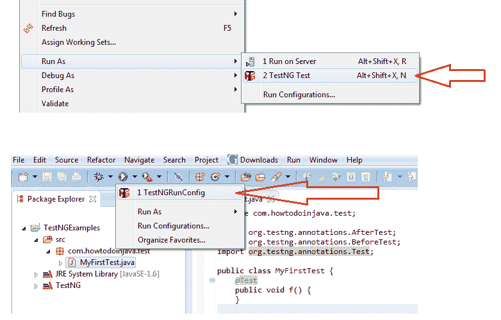Screen dimensions: 501x320
Task: Collapse the TestNGExamples project node
Action: point(24,228)
